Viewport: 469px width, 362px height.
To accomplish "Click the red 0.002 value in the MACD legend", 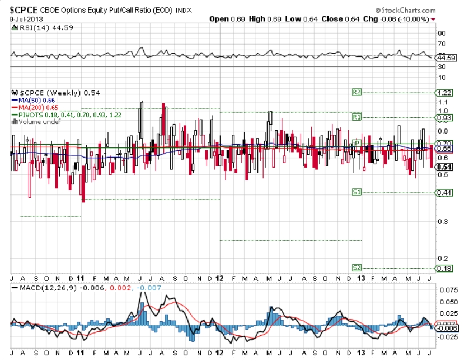I will [x=121, y=288].
